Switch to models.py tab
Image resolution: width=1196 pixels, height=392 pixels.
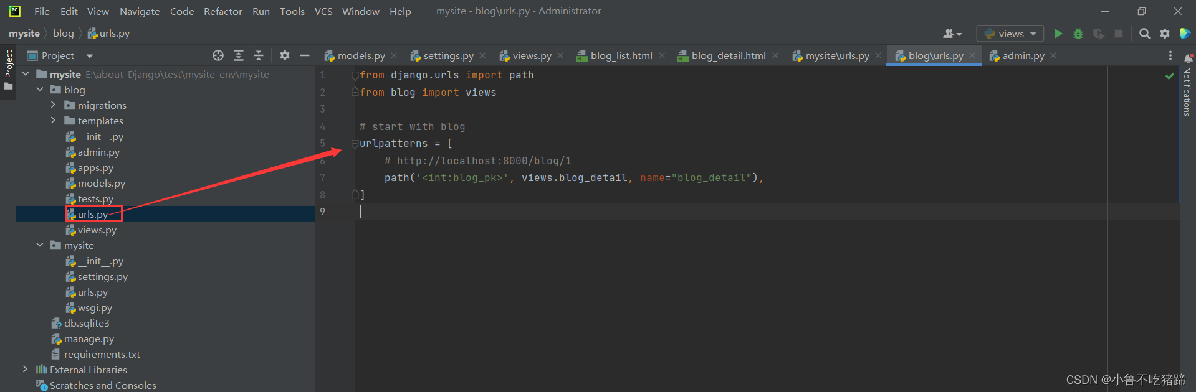click(x=355, y=55)
